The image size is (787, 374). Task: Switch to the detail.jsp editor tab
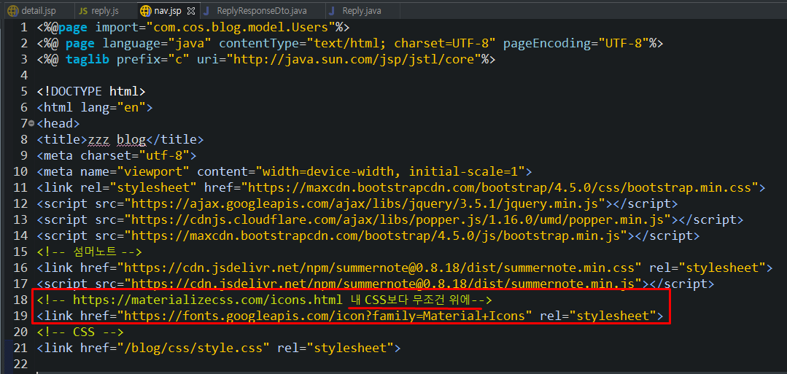click(31, 10)
